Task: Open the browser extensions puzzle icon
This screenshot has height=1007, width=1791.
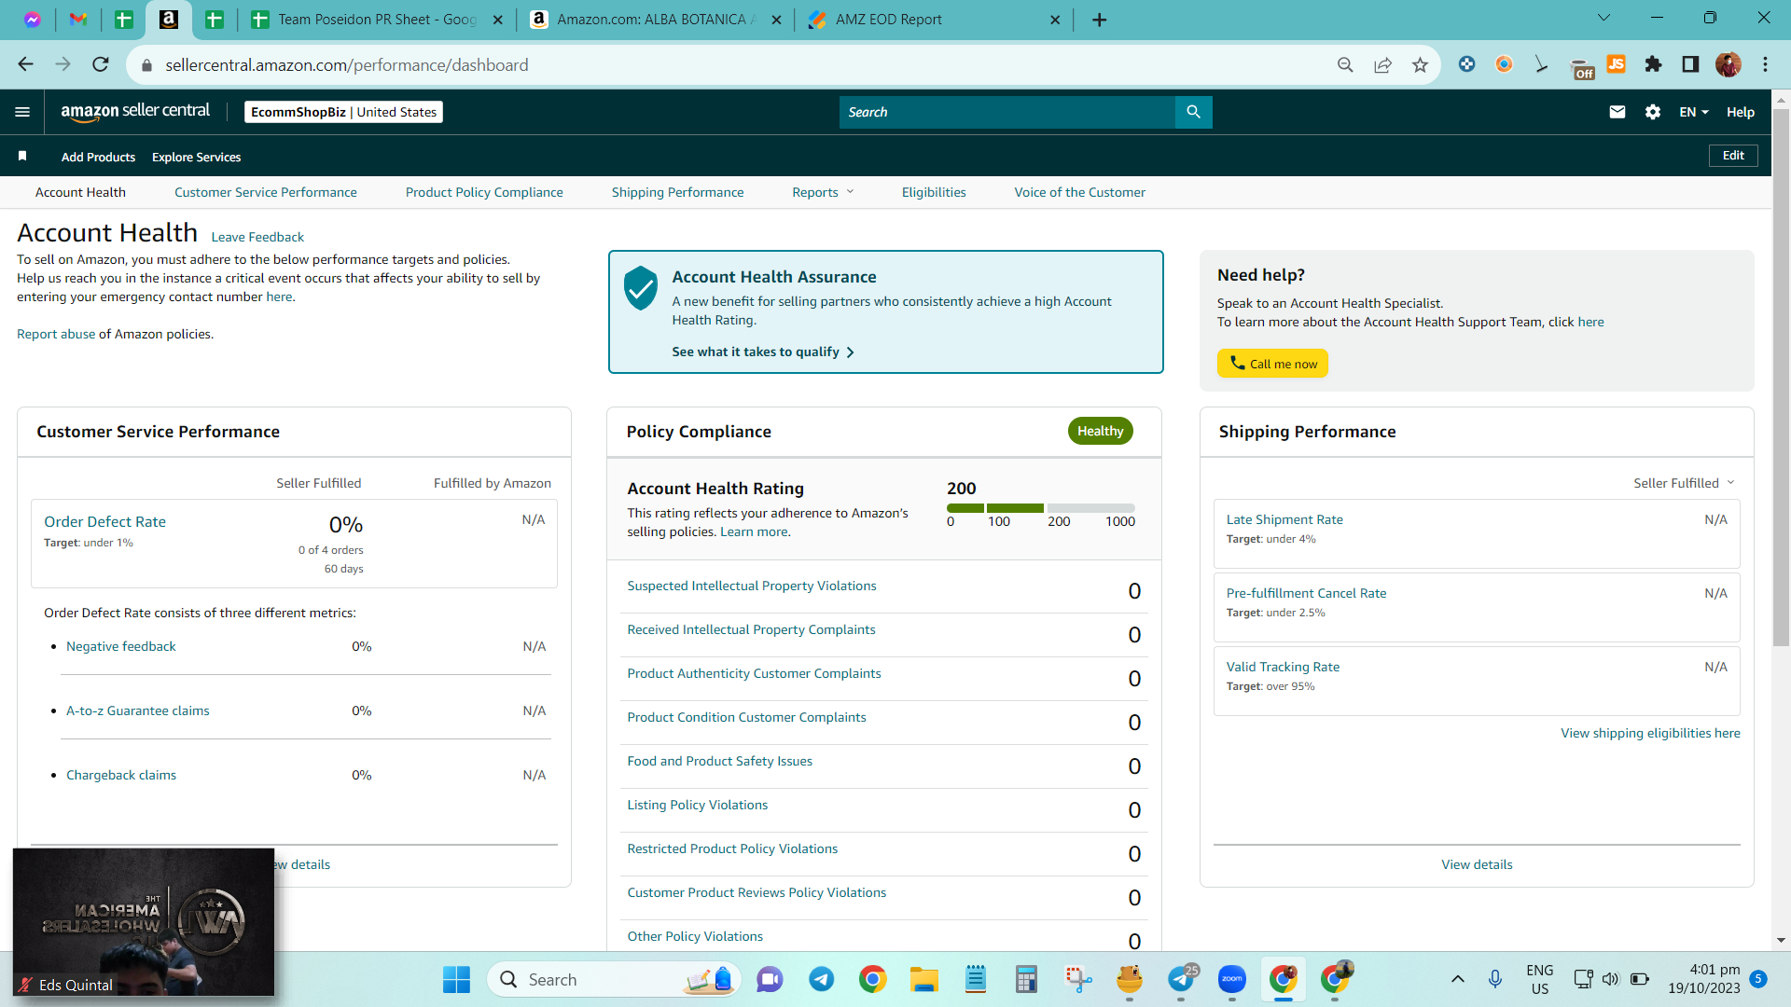Action: click(x=1653, y=64)
